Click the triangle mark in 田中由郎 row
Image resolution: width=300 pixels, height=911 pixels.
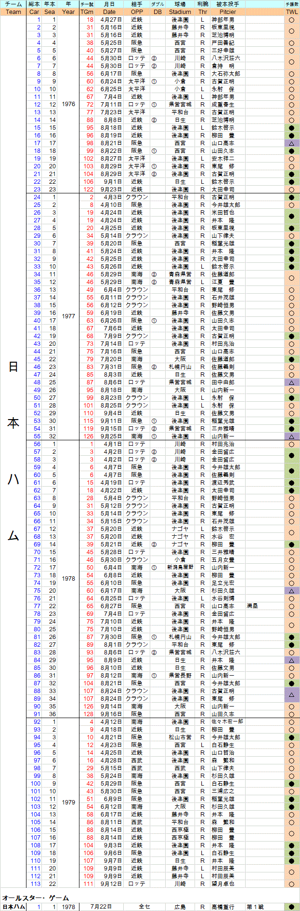(x=292, y=382)
